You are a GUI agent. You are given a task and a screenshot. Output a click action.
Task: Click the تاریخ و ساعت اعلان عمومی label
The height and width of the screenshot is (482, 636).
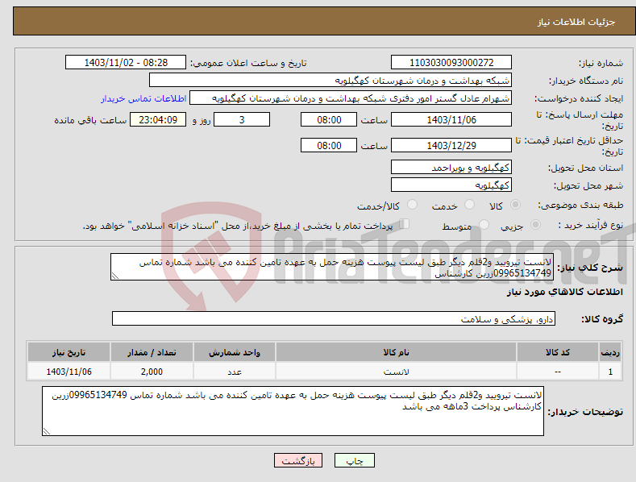[x=248, y=64]
